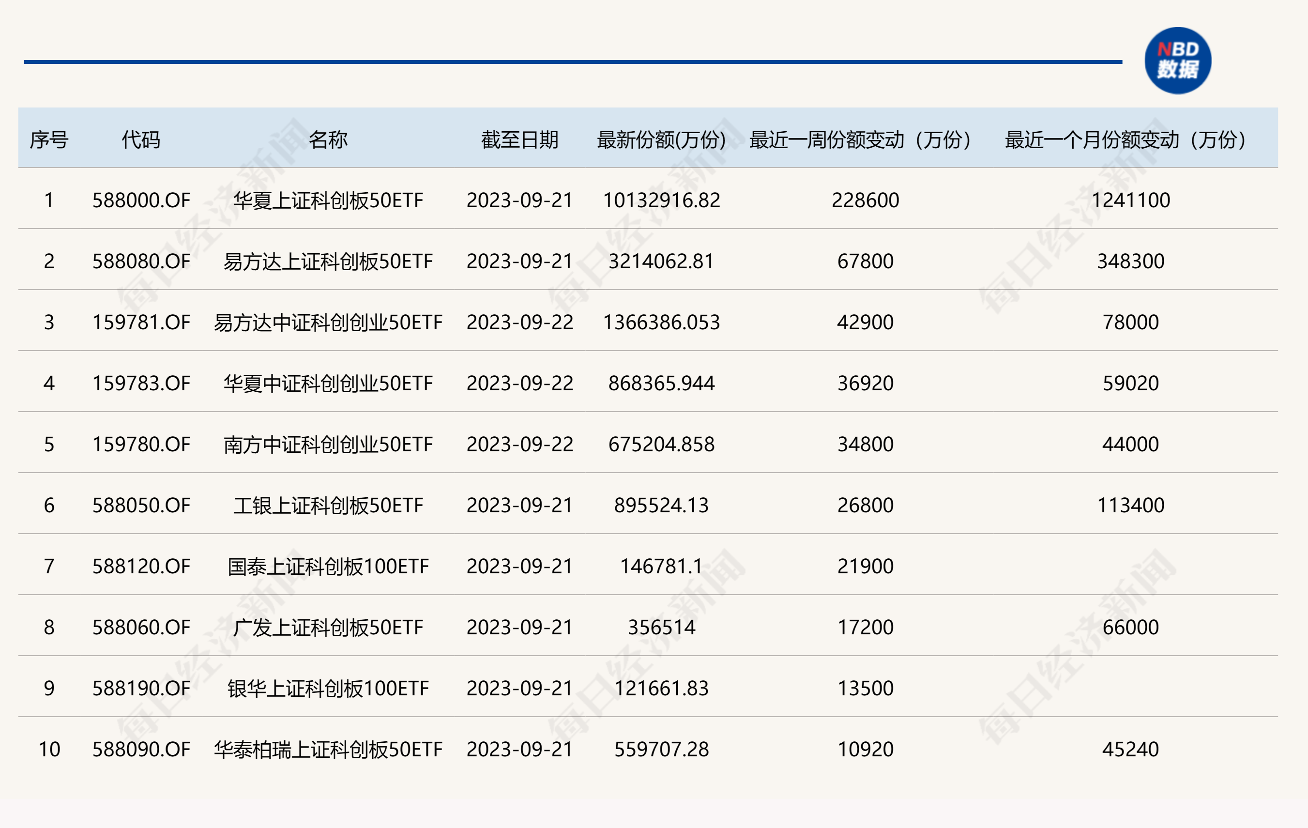Click share value 146781.1
Image resolution: width=1308 pixels, height=828 pixels.
point(662,566)
